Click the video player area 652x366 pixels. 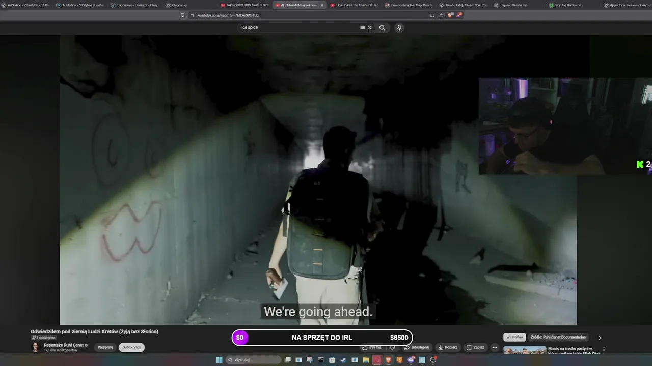(x=318, y=180)
